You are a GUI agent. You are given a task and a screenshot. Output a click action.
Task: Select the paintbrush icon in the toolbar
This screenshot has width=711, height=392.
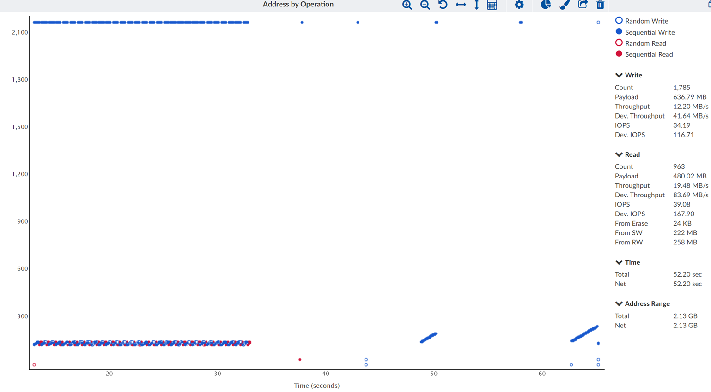tap(565, 5)
